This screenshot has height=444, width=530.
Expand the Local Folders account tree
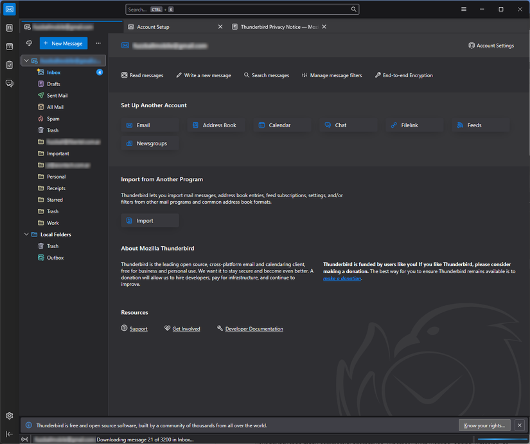[26, 234]
